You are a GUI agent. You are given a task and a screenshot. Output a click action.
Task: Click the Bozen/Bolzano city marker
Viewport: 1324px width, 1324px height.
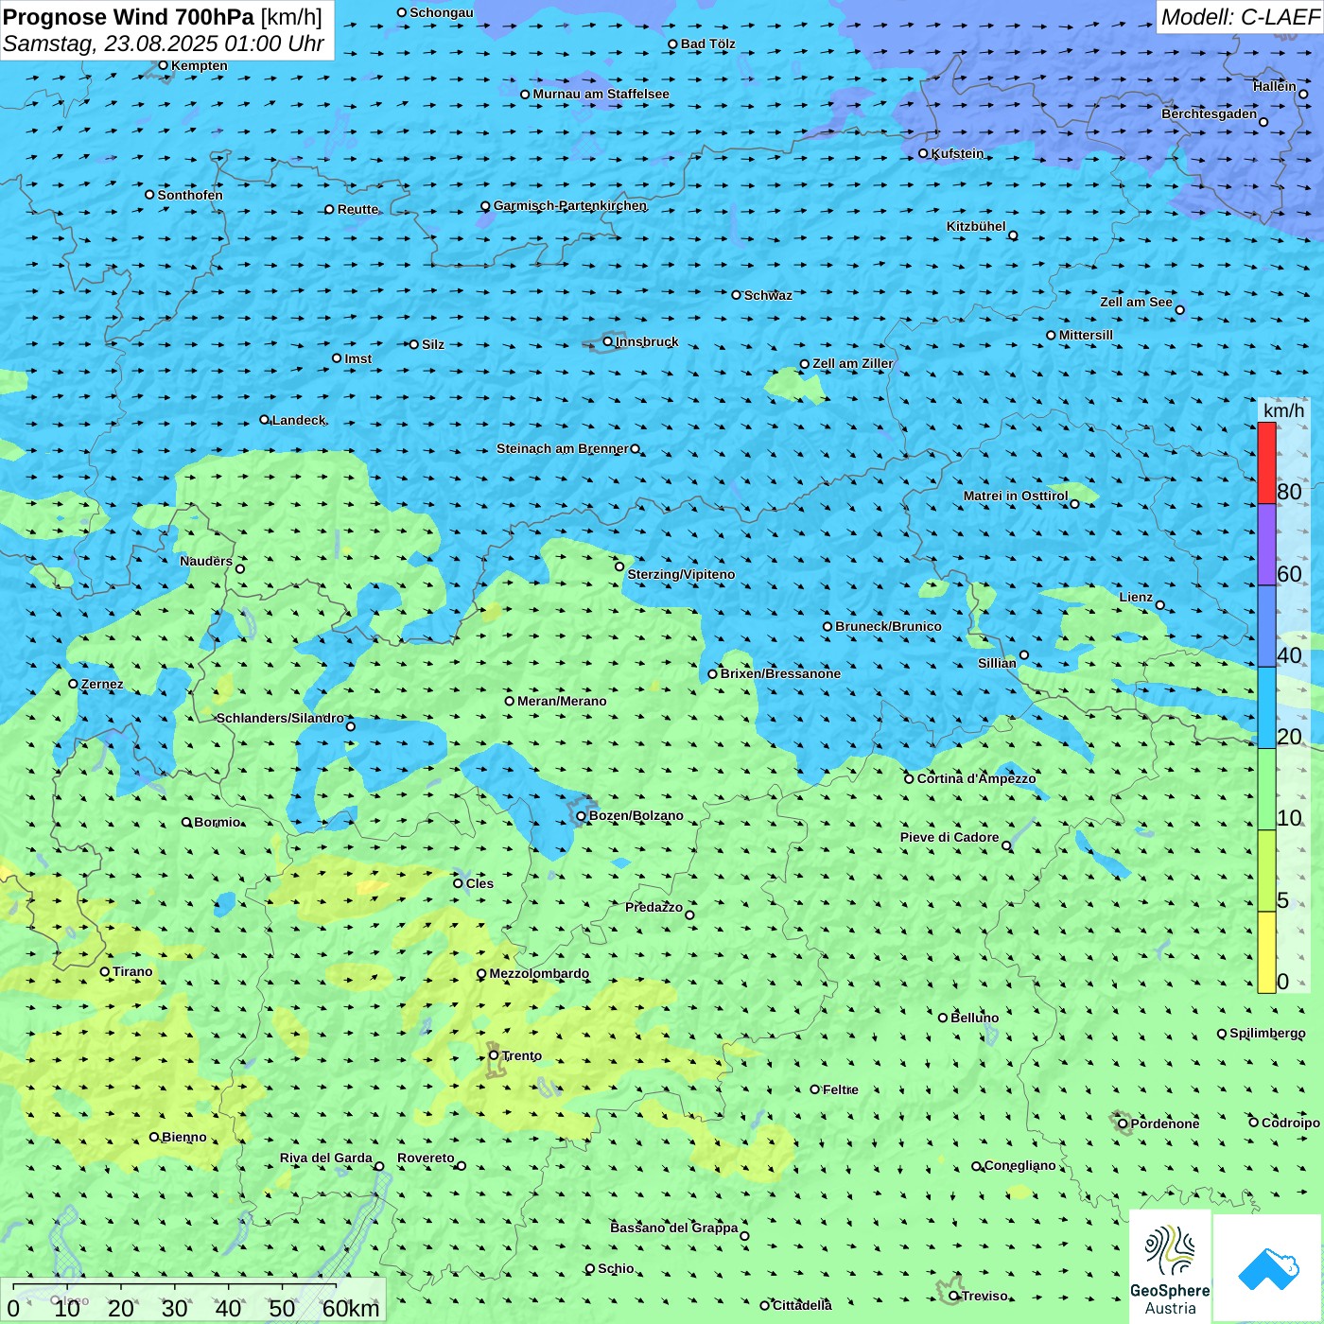pos(582,816)
